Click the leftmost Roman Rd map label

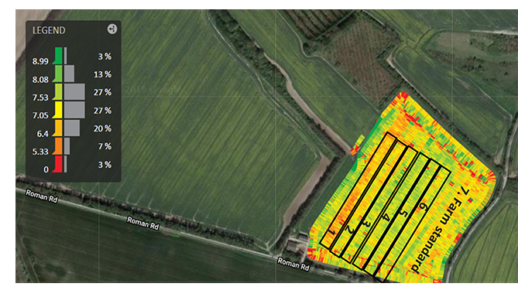[x=42, y=196]
